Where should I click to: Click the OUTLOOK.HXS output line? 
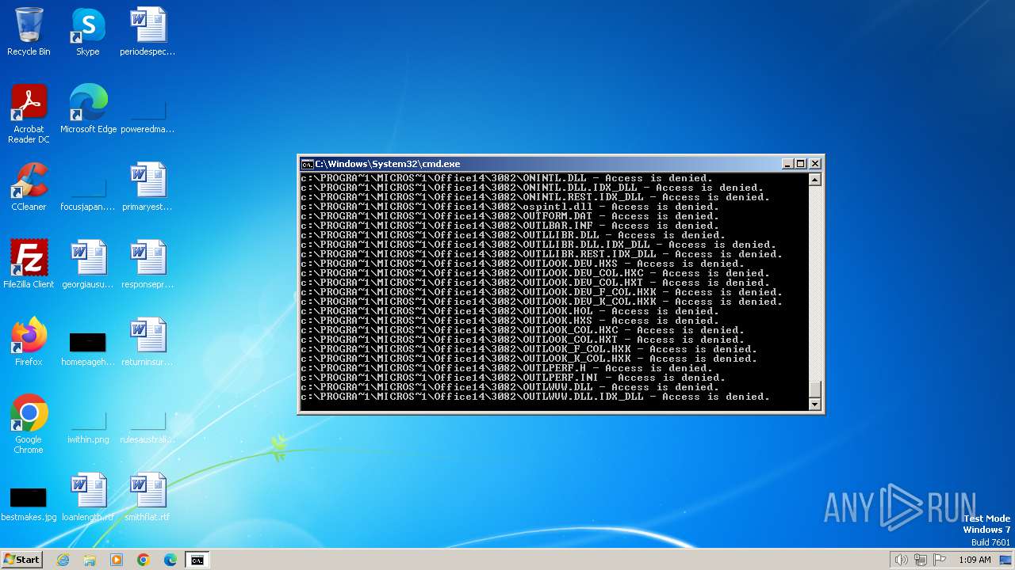(510, 321)
